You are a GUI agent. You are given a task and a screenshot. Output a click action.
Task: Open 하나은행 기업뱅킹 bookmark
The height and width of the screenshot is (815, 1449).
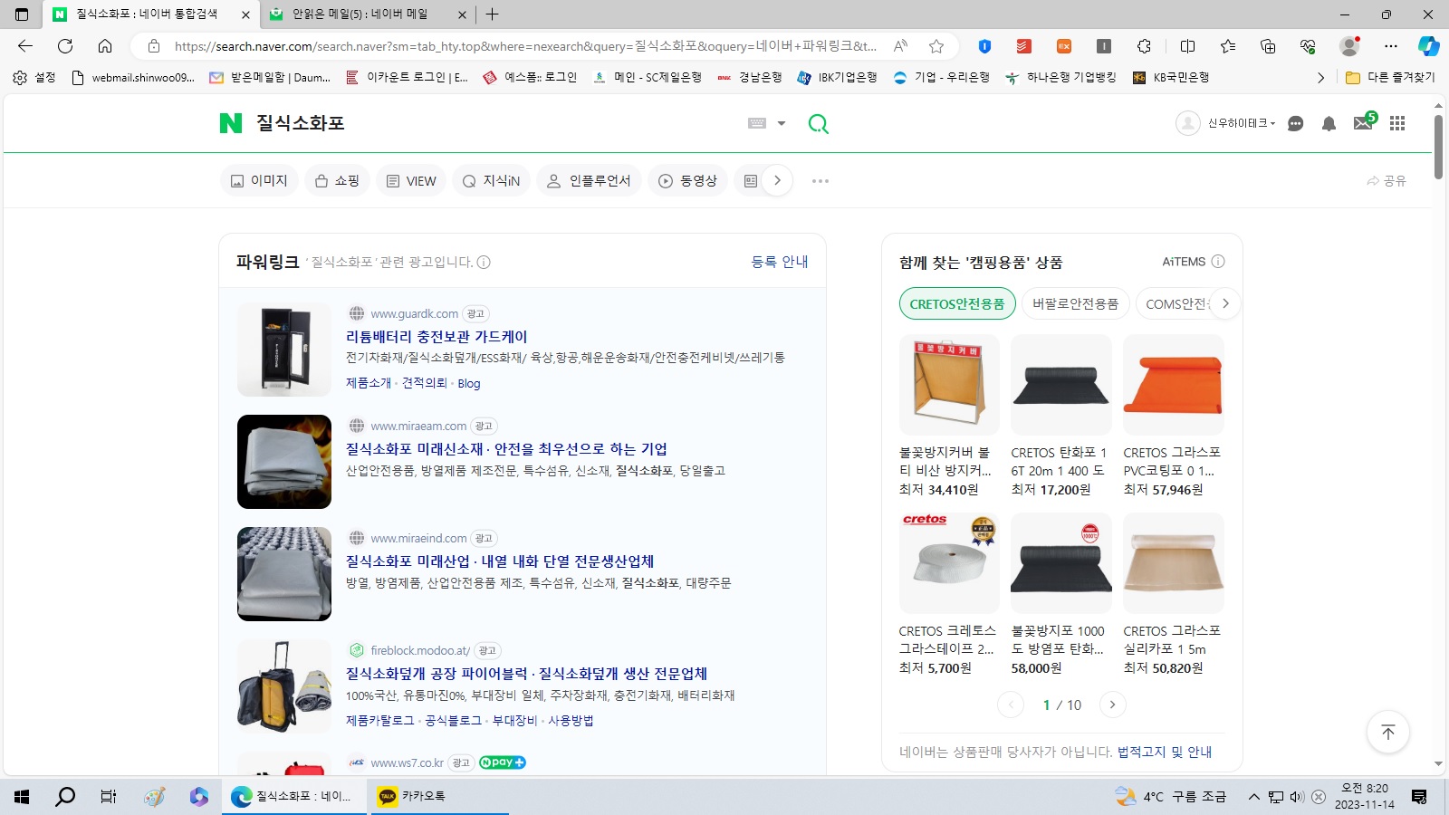tap(1060, 78)
